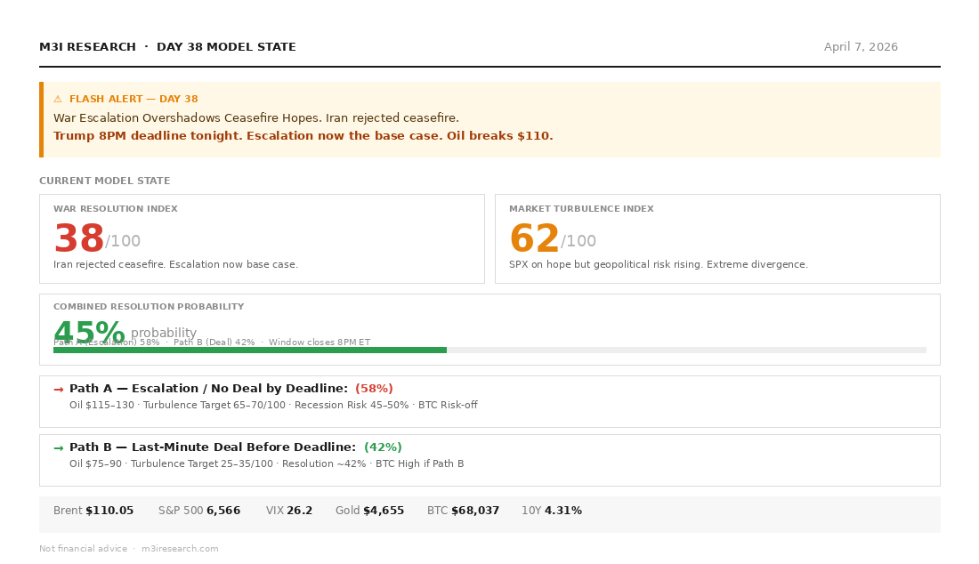Click the Path B 42% probability label
The image size is (979, 564).
[x=383, y=447]
